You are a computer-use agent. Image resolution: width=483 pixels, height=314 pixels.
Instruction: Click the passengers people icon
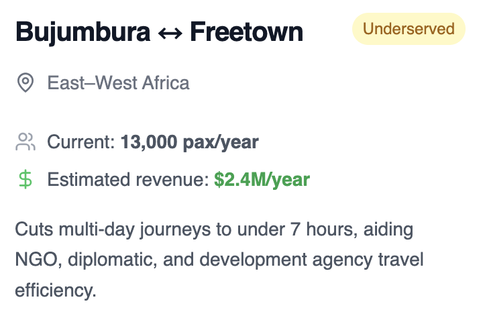[x=25, y=142]
